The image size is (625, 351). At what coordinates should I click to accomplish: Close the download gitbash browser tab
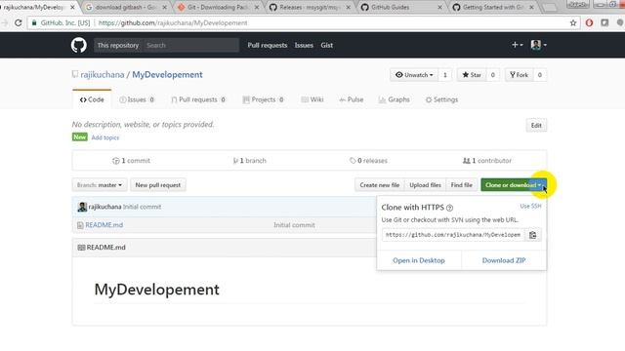point(165,7)
